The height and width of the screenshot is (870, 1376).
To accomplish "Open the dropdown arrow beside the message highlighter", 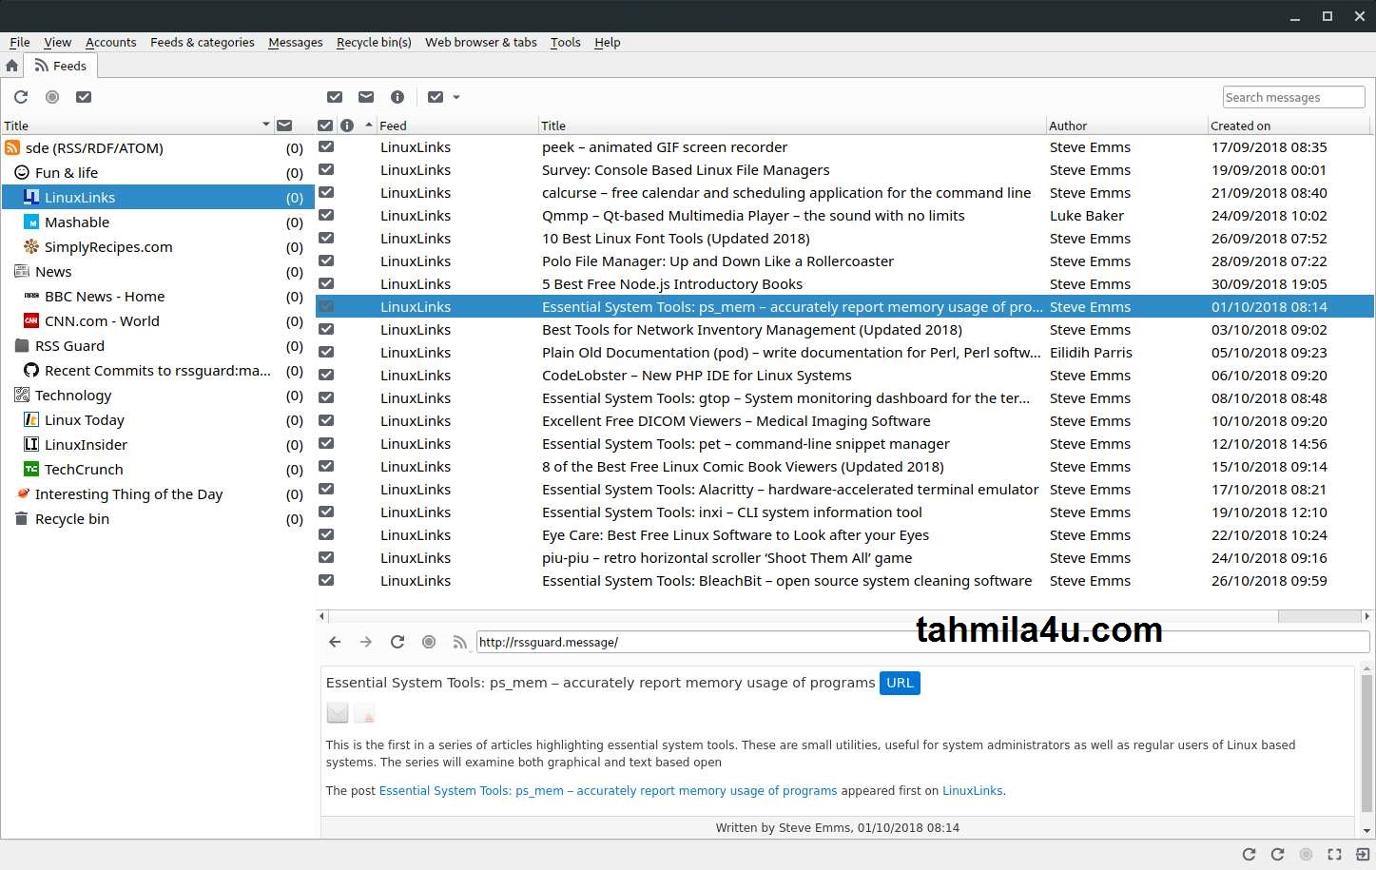I will pos(456,97).
